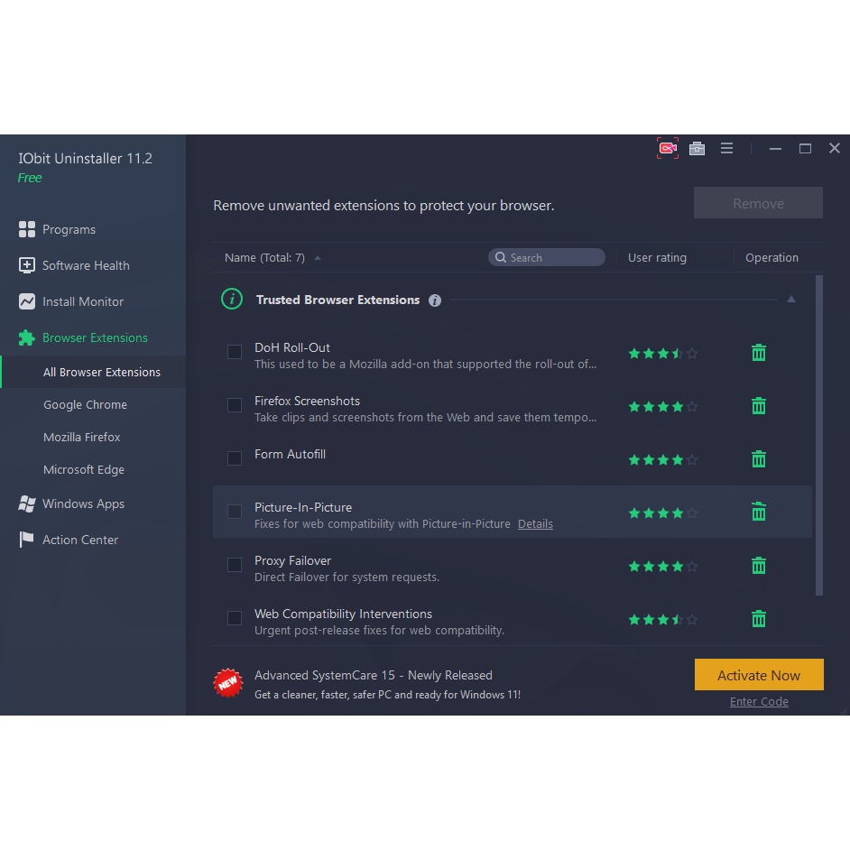Tick the Web Compatibility Interventions checkbox
This screenshot has height=850, width=850.
tap(235, 618)
